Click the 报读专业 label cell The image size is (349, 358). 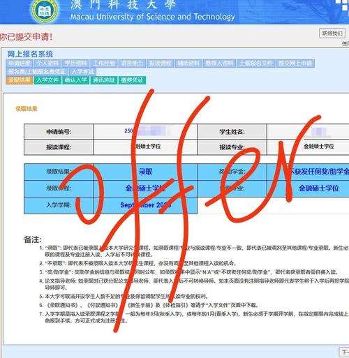click(x=232, y=147)
